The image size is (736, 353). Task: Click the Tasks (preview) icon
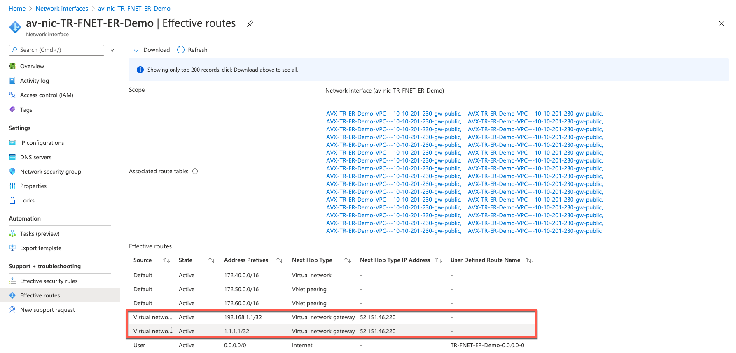[12, 234]
